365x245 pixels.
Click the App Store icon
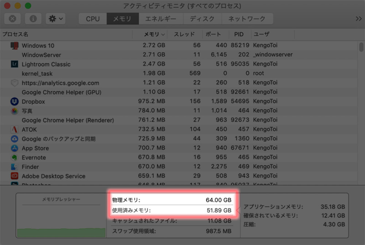pyautogui.click(x=15, y=148)
